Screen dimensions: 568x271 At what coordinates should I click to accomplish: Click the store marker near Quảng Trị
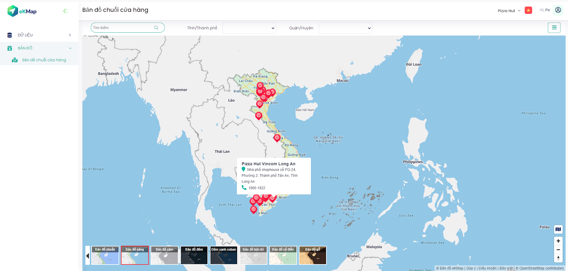point(277,138)
